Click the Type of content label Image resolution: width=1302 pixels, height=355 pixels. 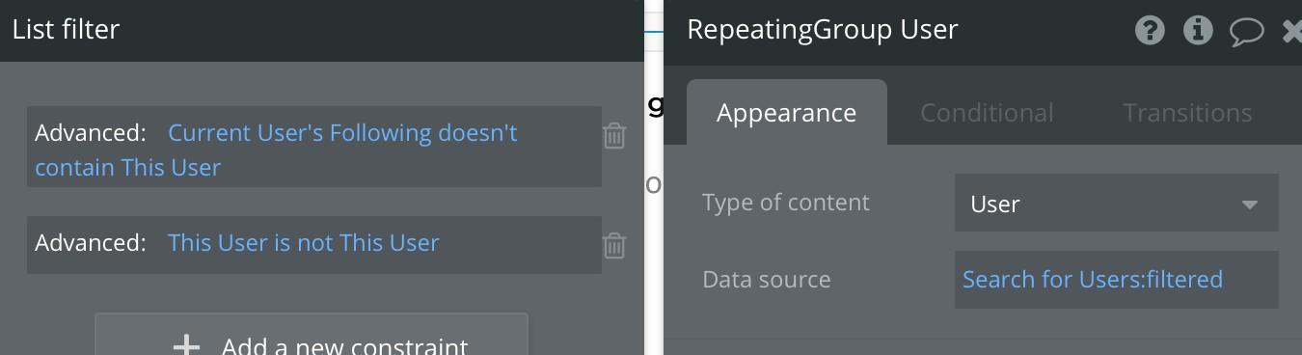coord(786,203)
